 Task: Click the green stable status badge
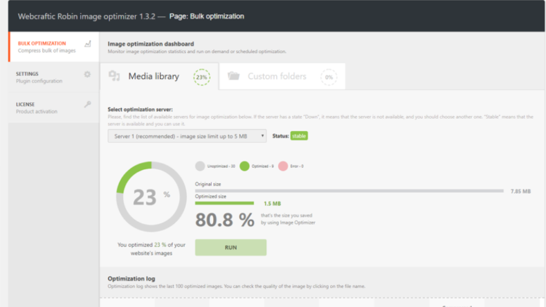(x=299, y=136)
